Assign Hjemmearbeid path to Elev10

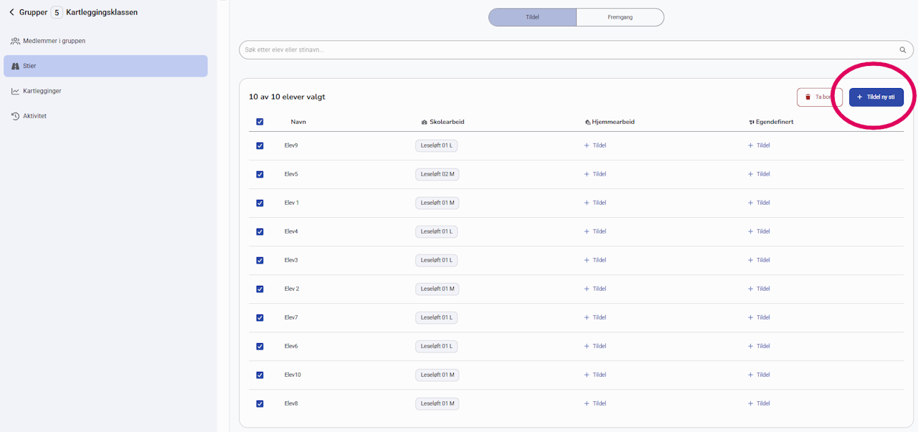595,375
